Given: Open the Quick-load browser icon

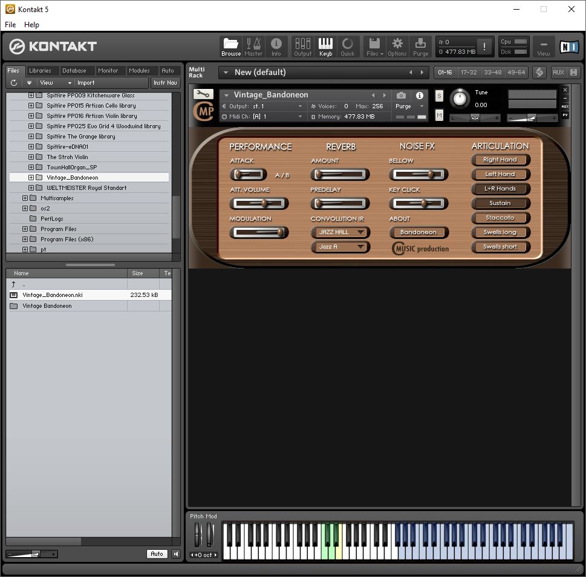Looking at the screenshot, I should click(x=348, y=47).
